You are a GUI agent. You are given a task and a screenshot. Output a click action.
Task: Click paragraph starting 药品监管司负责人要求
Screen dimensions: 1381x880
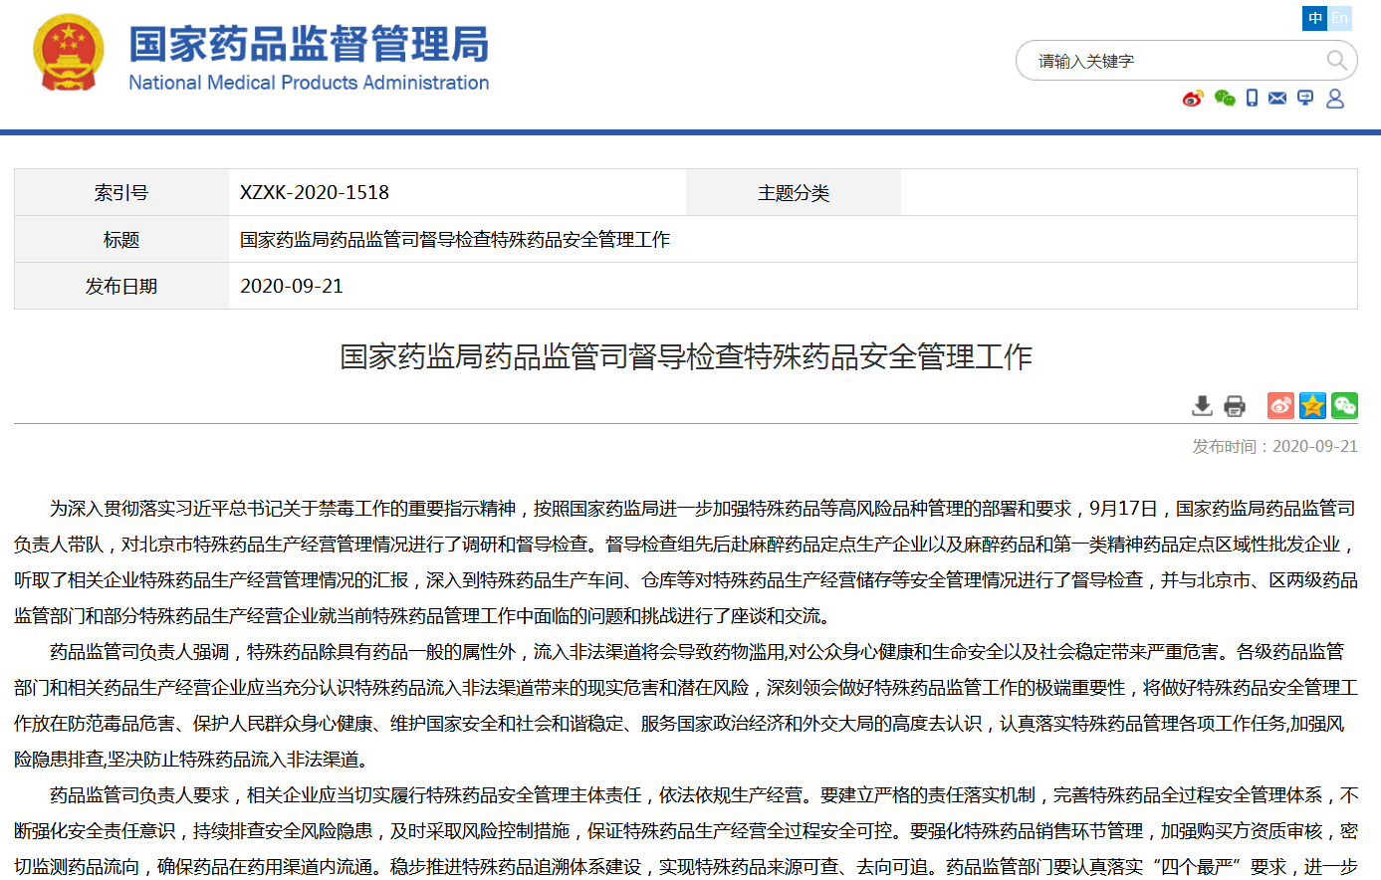[x=686, y=831]
